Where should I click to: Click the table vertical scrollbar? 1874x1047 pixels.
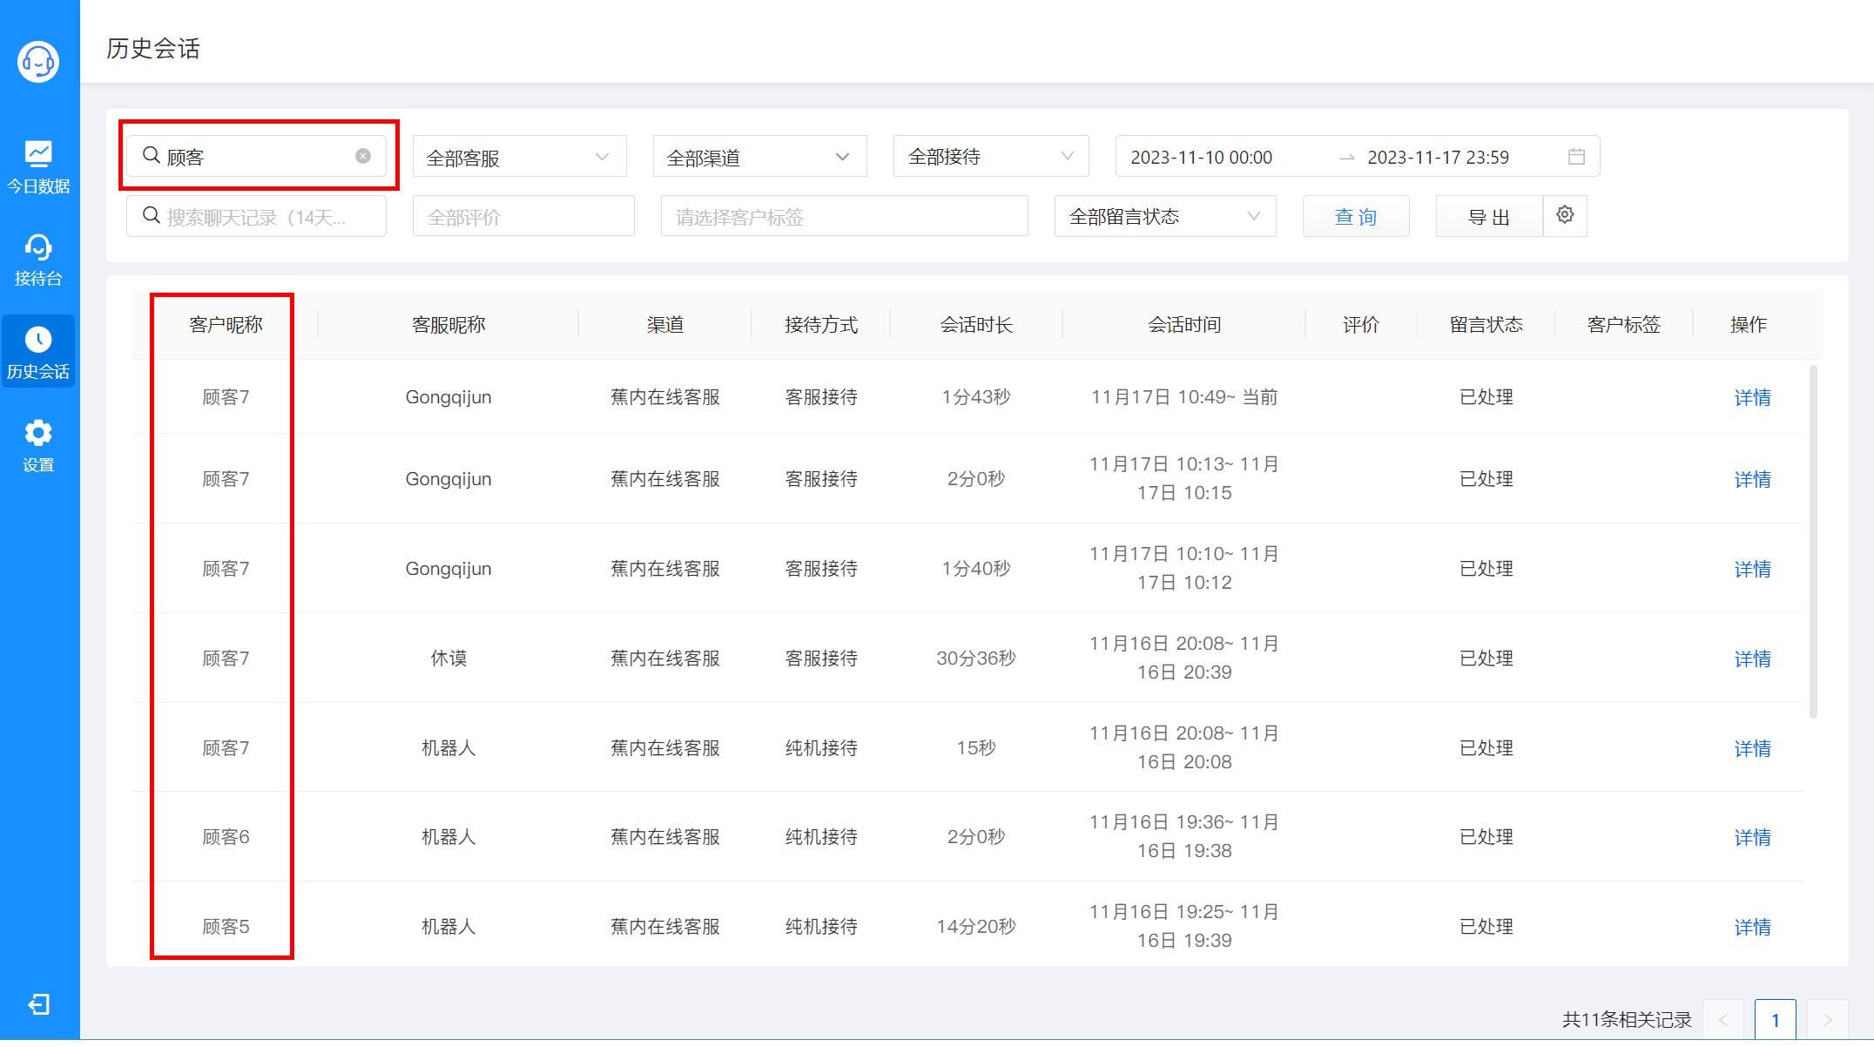1814,542
